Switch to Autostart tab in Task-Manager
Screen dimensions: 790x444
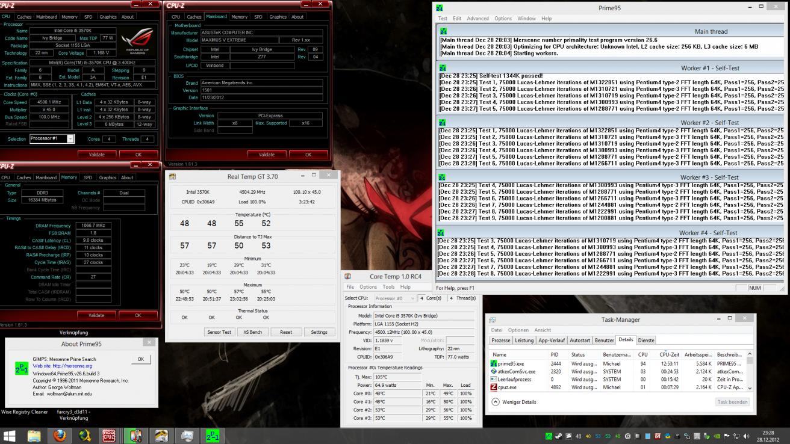[580, 341]
